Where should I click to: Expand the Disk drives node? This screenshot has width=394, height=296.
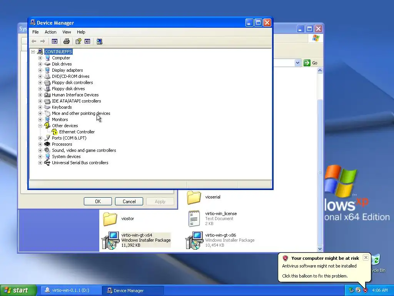pos(40,64)
